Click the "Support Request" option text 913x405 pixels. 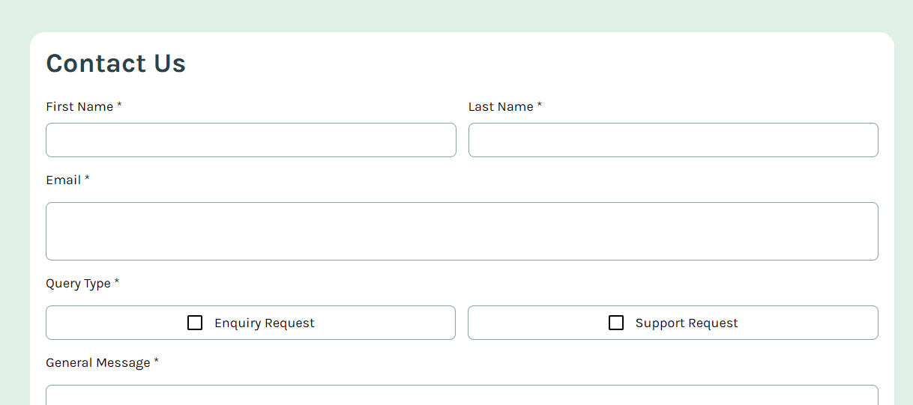687,323
